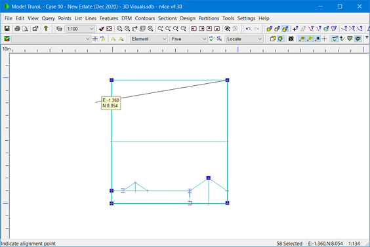
Task: Open the Settings menu
Action: (247, 18)
